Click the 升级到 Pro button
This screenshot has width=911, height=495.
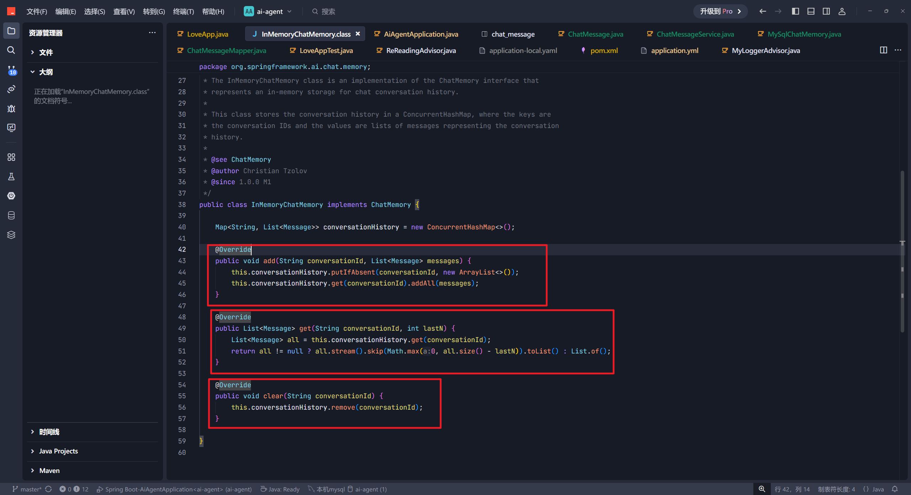720,11
